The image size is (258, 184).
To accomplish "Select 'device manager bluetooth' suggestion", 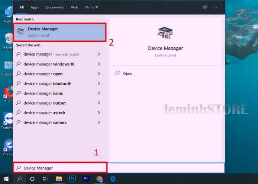I will click(x=59, y=83).
